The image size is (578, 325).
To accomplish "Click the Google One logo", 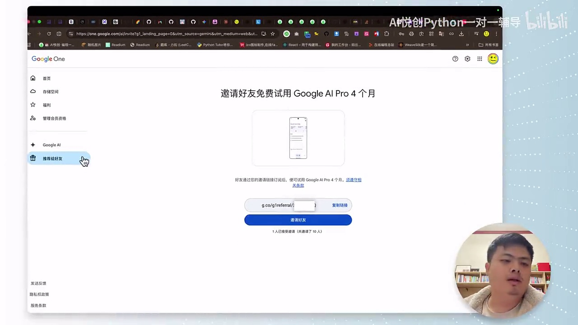I will tap(48, 59).
